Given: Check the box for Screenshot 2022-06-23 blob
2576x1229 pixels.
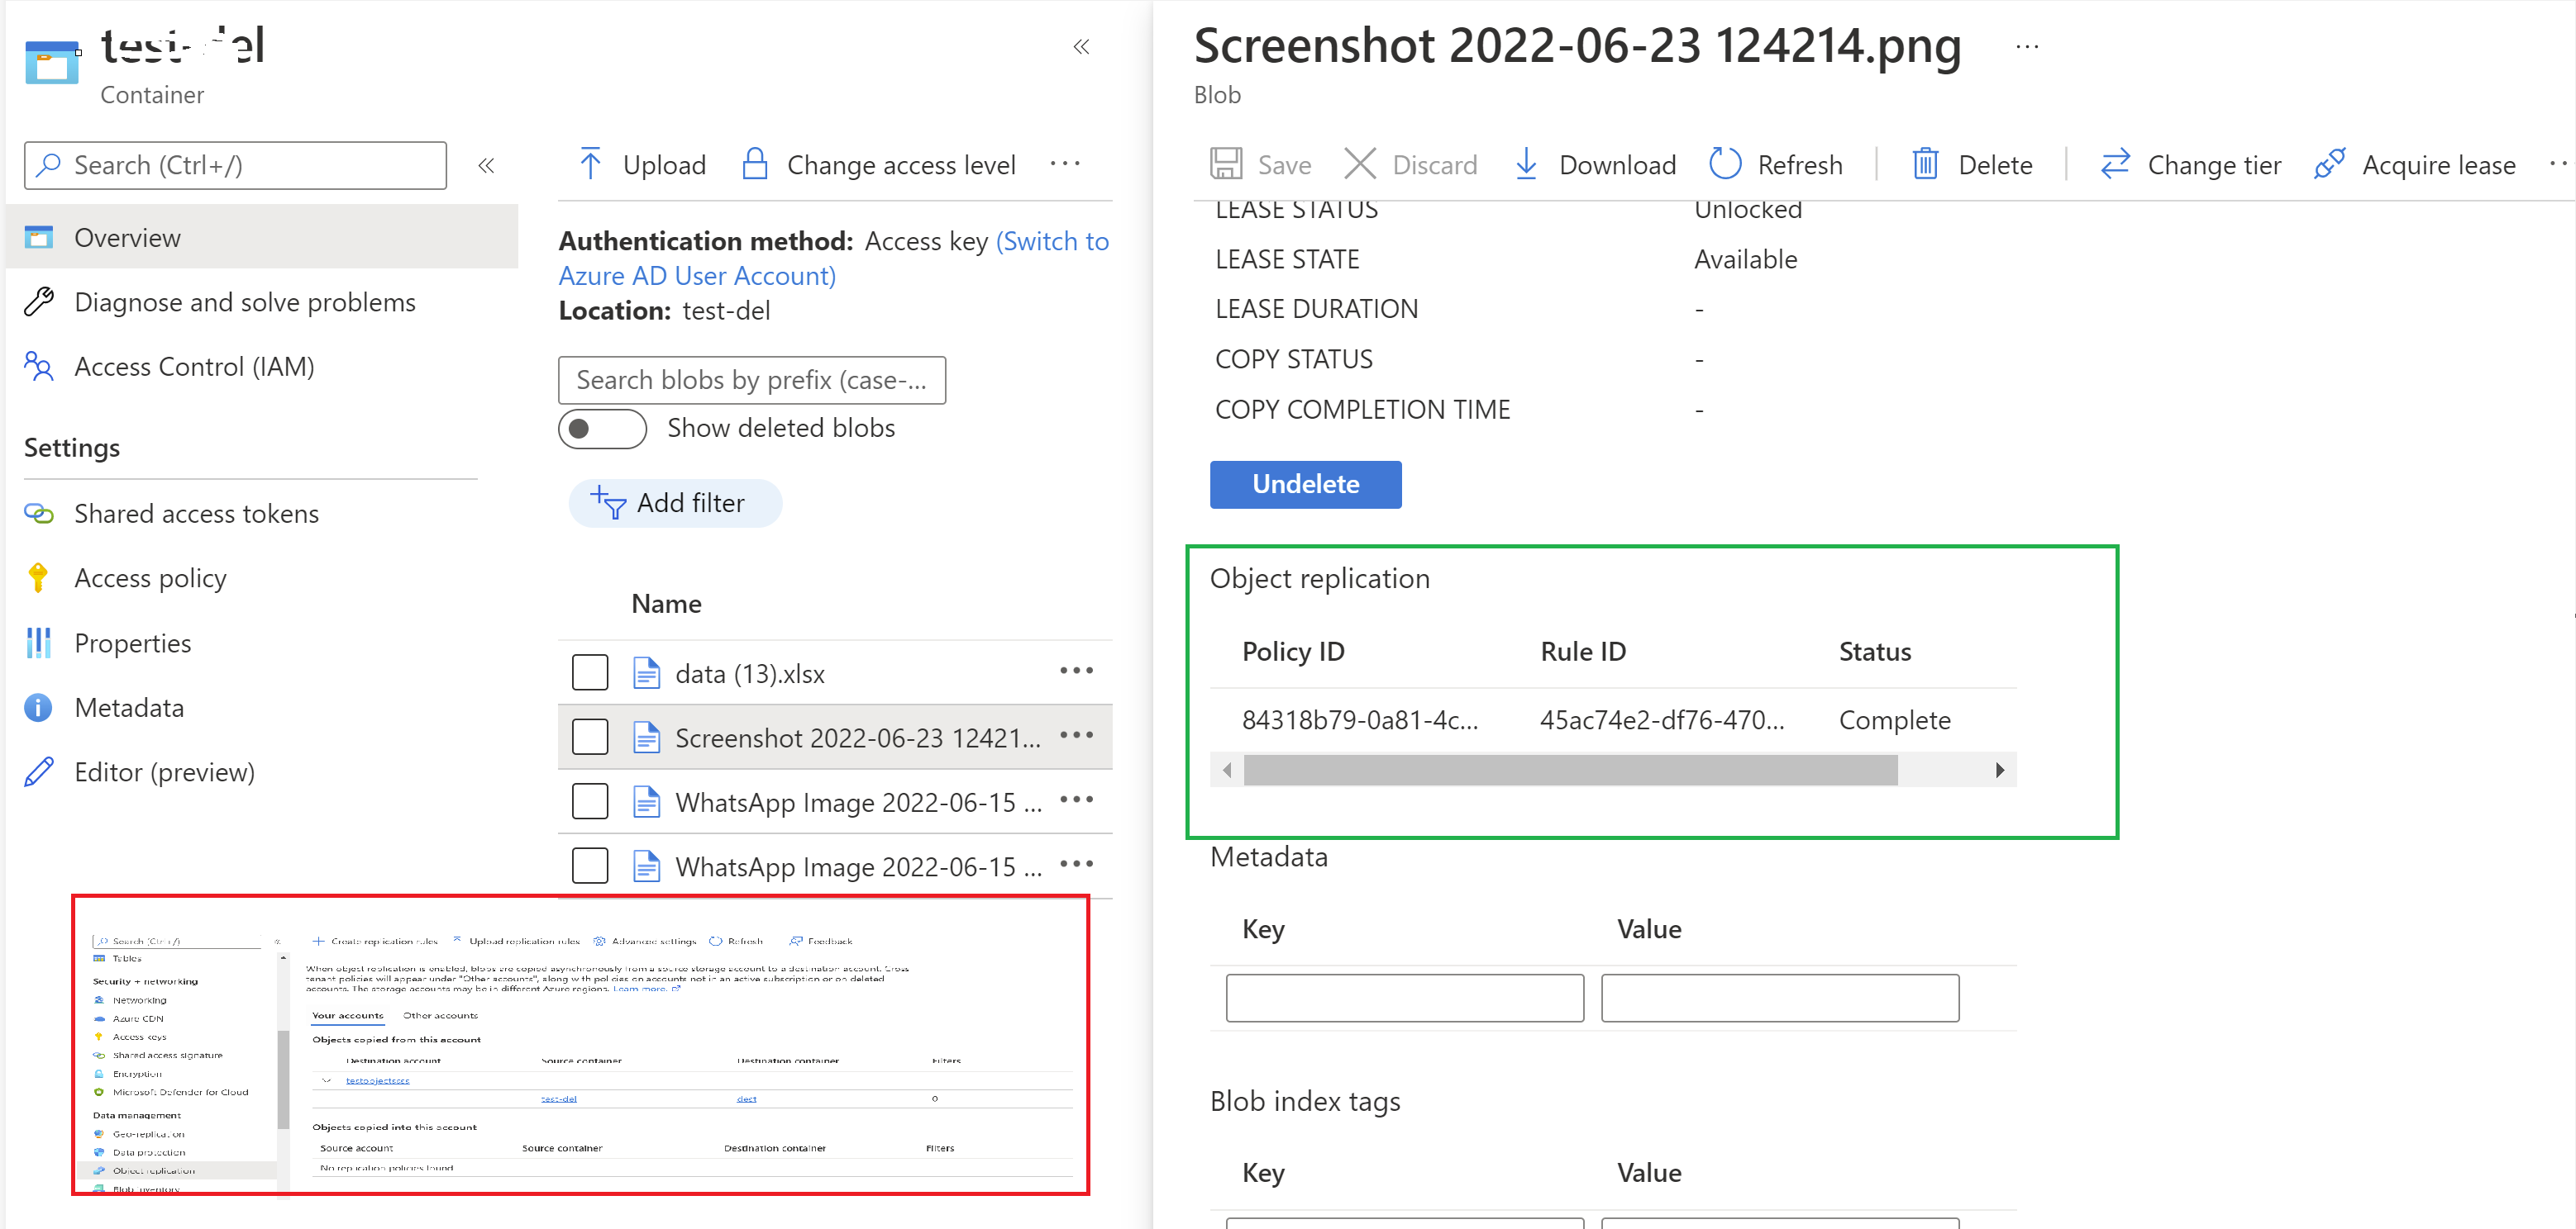Looking at the screenshot, I should pyautogui.click(x=590, y=738).
